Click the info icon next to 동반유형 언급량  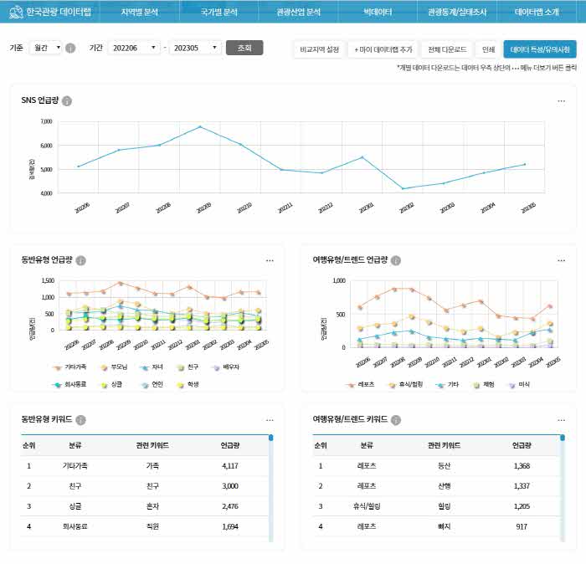pyautogui.click(x=81, y=261)
